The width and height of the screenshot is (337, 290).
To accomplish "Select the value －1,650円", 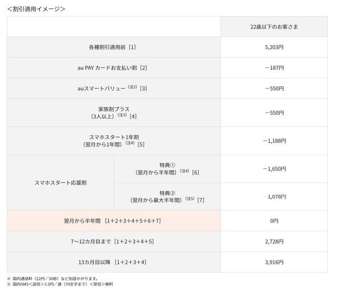I will pos(274,169).
